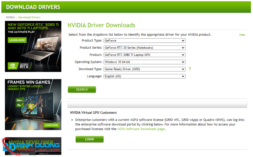The width and height of the screenshot is (253, 157).
Task: Open the Product Series dropdown
Action: point(145,48)
